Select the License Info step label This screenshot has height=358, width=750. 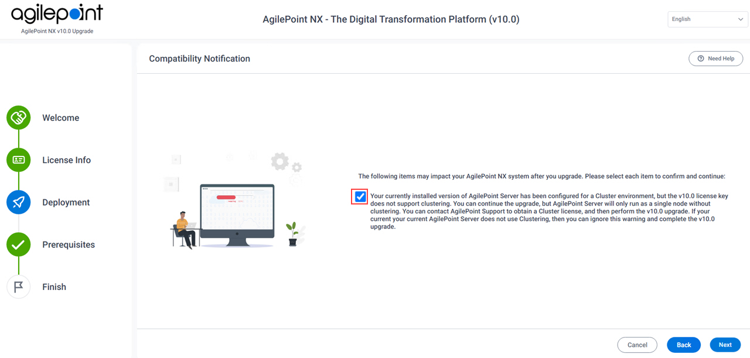(67, 160)
